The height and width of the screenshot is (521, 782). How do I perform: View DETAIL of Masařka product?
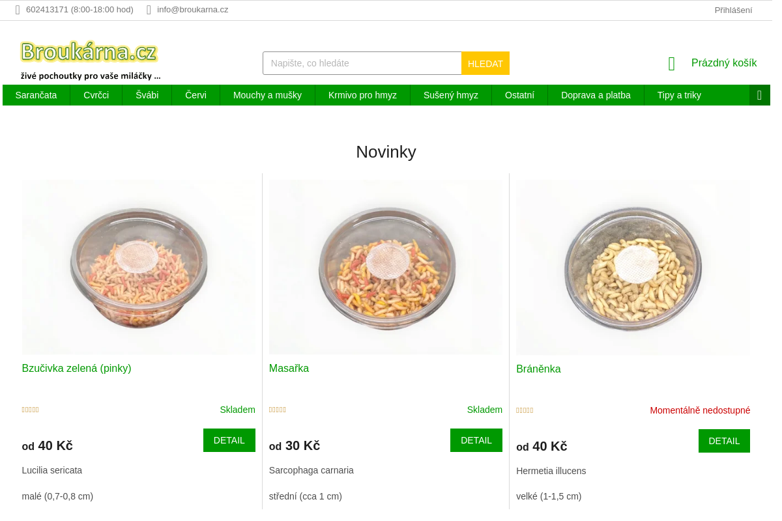point(476,440)
